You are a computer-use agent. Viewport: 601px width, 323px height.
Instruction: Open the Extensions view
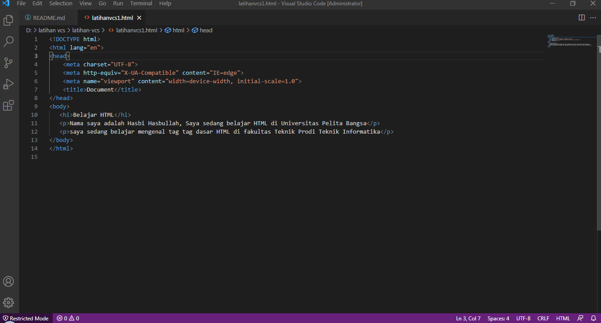click(x=8, y=105)
